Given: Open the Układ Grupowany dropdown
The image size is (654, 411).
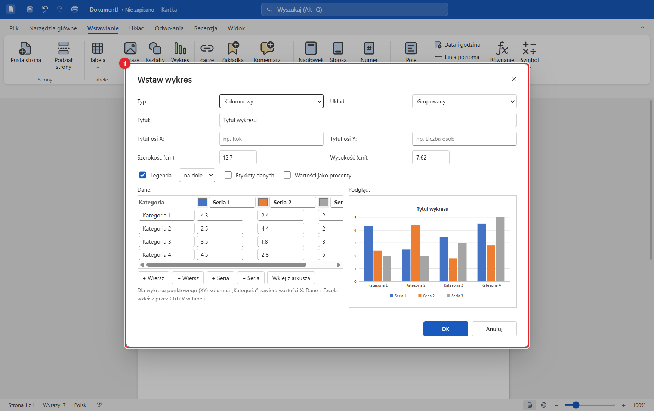Looking at the screenshot, I should pyautogui.click(x=464, y=101).
